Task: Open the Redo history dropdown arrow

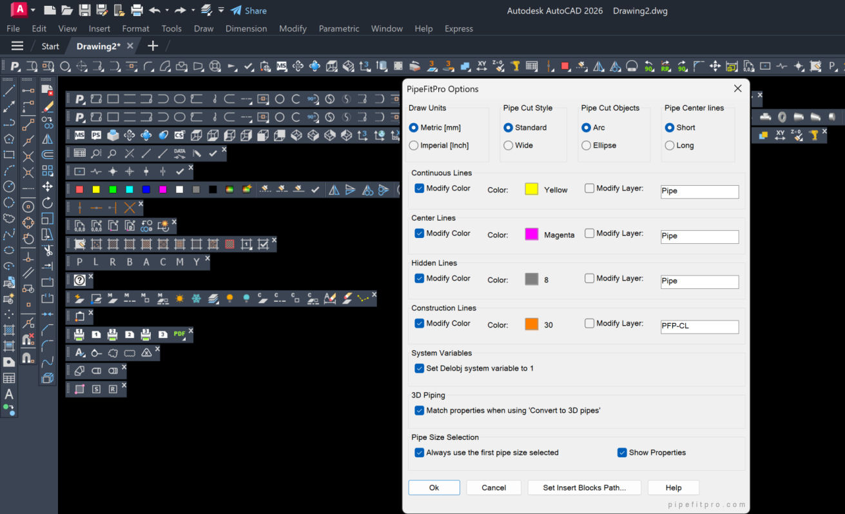Action: 193,11
